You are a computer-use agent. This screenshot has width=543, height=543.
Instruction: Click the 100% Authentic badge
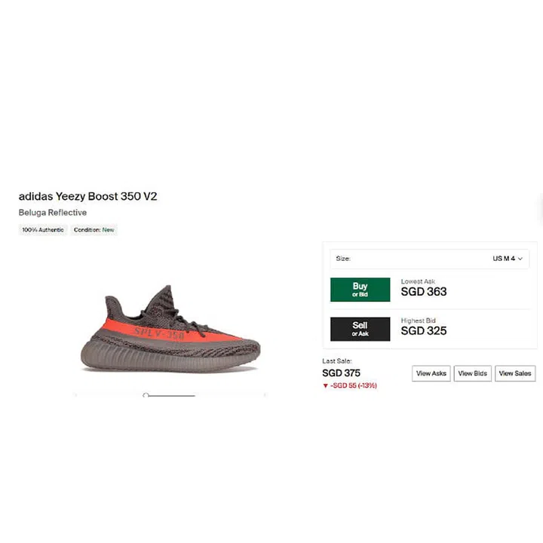click(x=43, y=229)
